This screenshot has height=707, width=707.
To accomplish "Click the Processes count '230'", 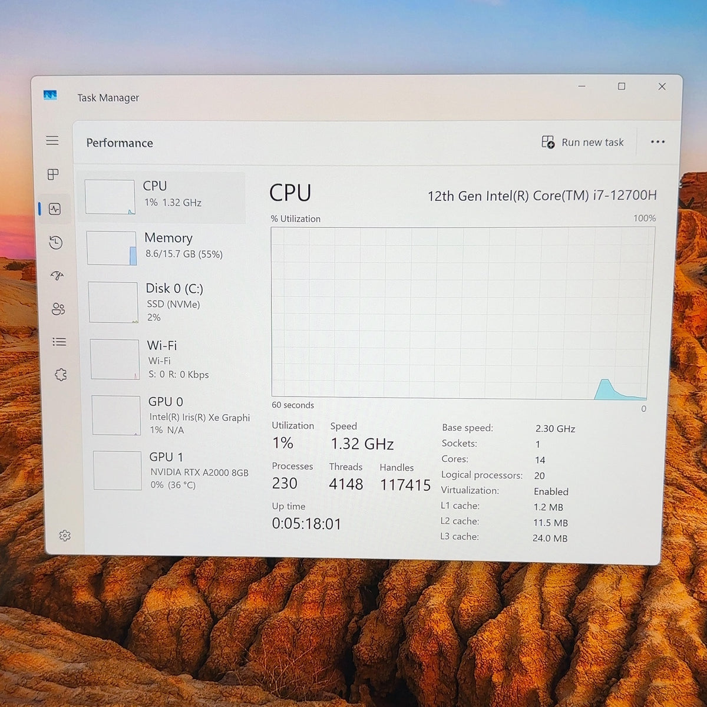I will [x=285, y=483].
